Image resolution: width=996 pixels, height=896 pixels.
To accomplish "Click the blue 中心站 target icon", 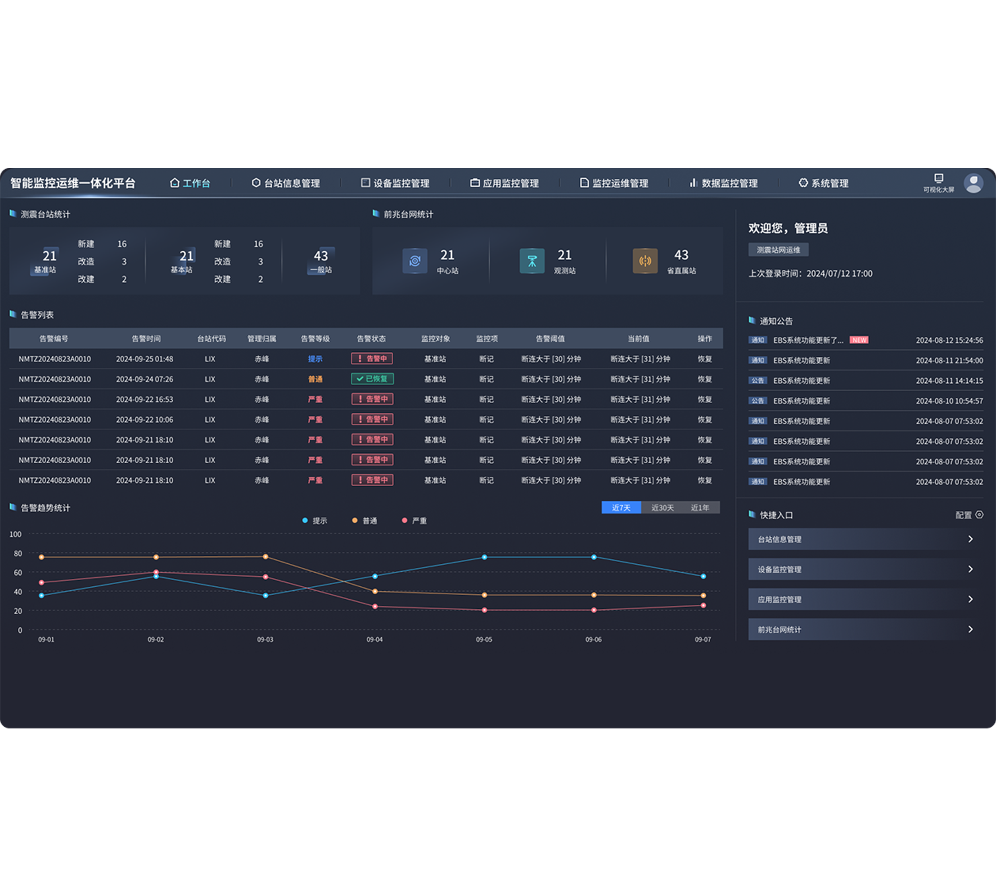I will point(415,261).
